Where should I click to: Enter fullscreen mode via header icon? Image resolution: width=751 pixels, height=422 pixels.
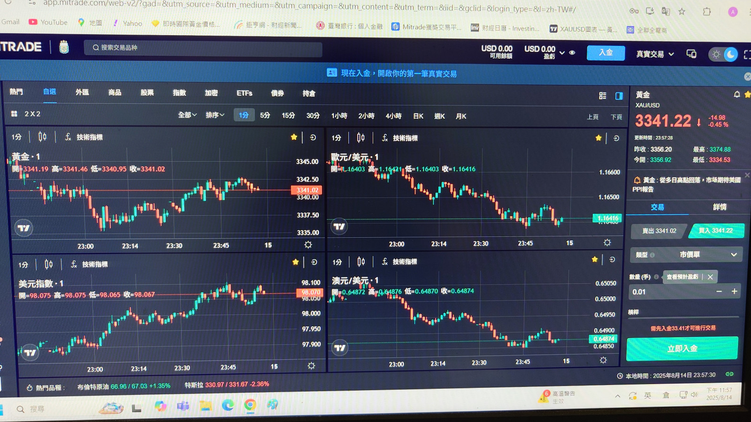coord(747,55)
